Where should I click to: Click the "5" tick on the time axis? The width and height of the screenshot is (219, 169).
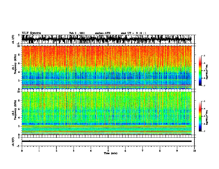pos(108,151)
